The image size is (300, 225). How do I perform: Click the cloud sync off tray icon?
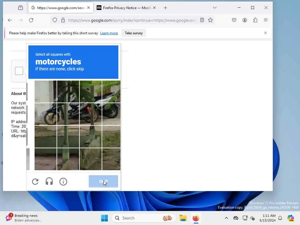point(236,218)
